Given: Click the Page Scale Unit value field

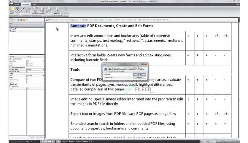Looking at the screenshot, I should [35, 71].
